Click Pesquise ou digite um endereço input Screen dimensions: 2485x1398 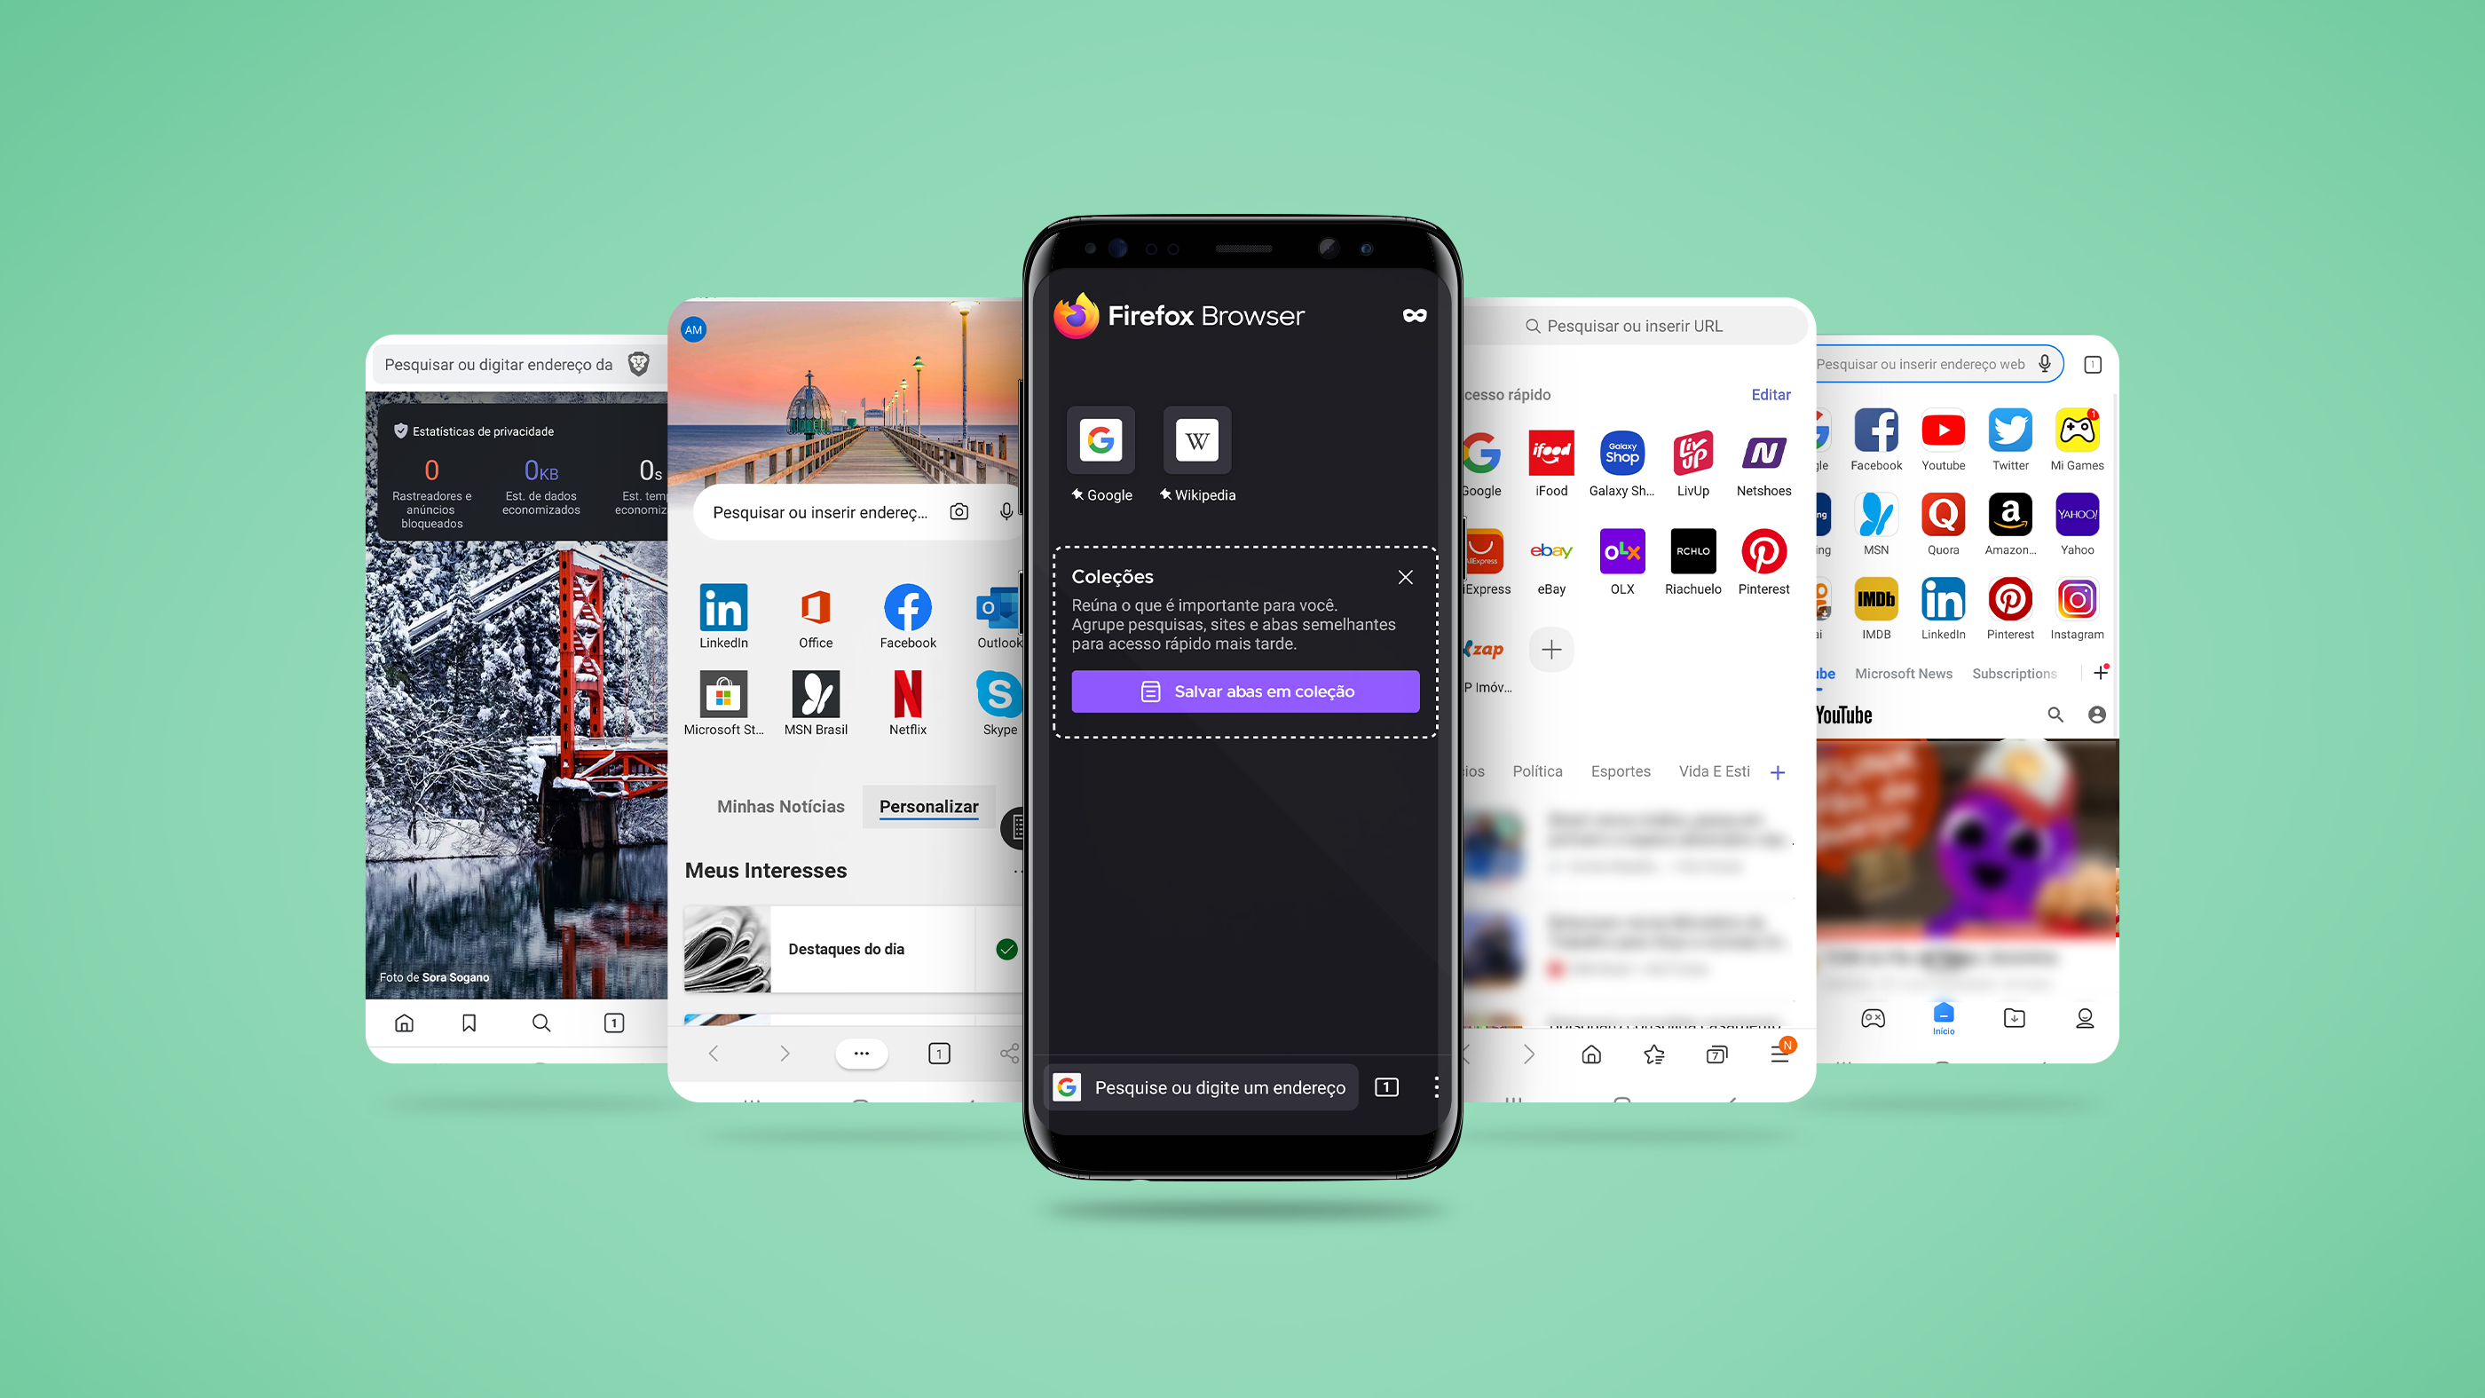[1219, 1087]
